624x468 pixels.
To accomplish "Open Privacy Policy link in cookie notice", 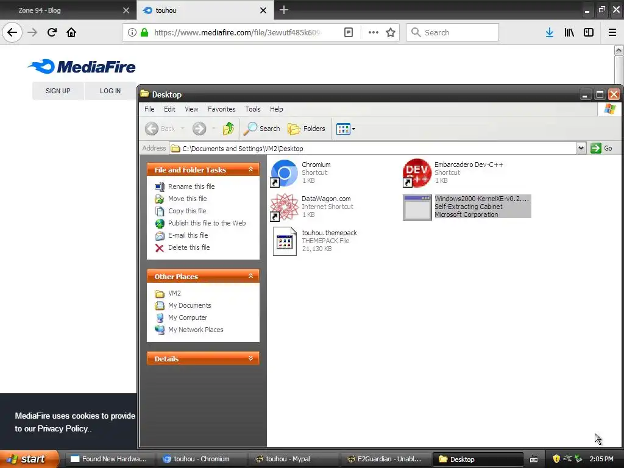I will tap(63, 428).
